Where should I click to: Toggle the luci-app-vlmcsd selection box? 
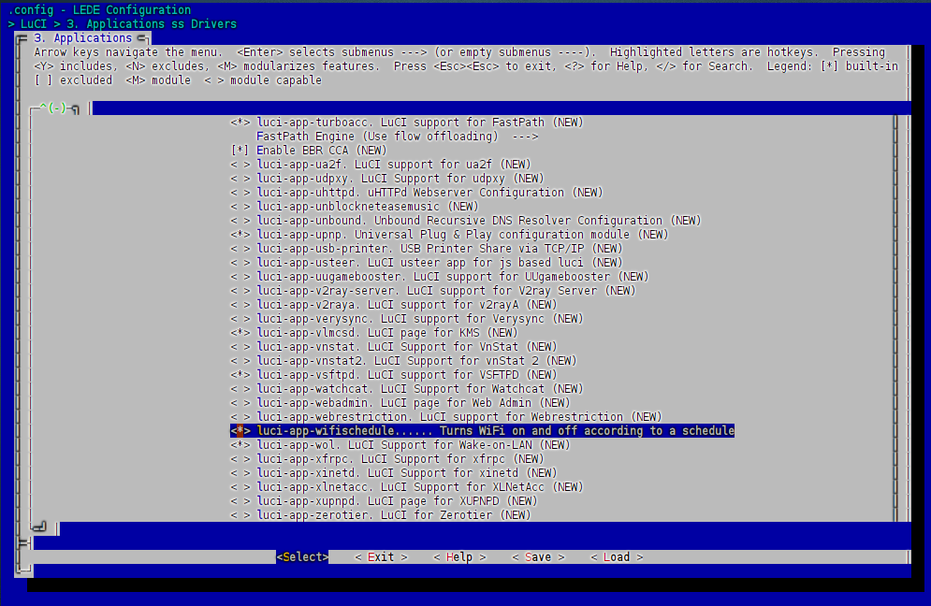coord(240,333)
